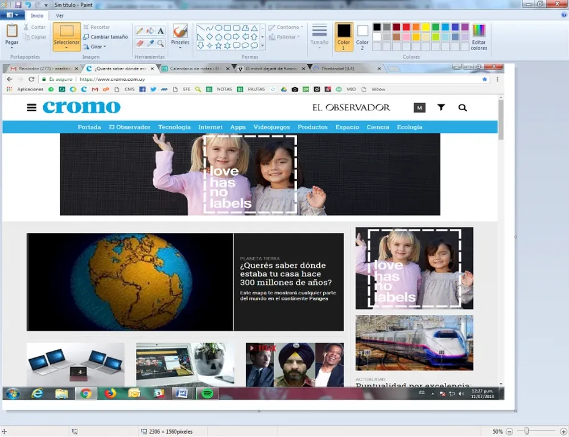This screenshot has width=569, height=437.
Task: Select the Pencil tool
Action: click(140, 31)
